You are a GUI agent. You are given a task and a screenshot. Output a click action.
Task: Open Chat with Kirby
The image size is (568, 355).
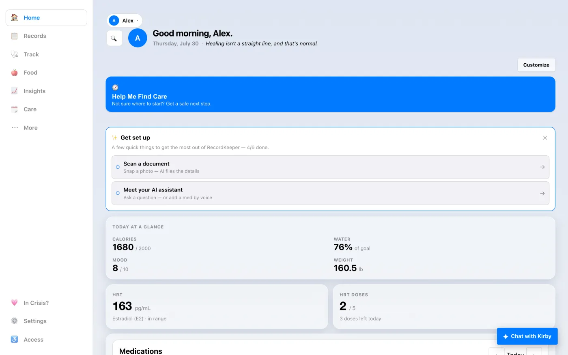pos(527,336)
